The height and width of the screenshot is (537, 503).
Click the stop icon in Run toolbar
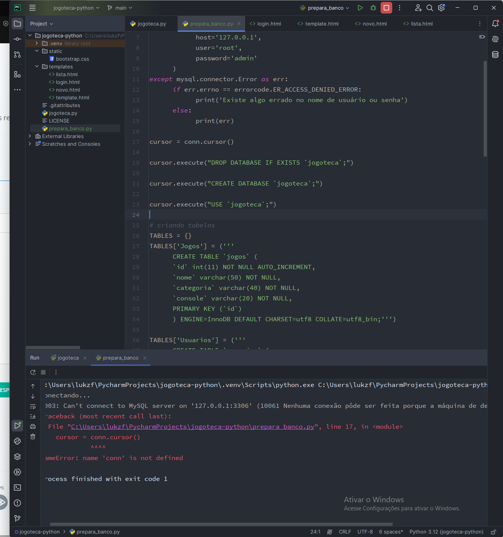click(x=43, y=372)
